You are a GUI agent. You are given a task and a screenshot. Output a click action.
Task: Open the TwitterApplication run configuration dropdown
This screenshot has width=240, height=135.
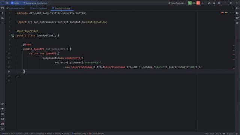177,3
